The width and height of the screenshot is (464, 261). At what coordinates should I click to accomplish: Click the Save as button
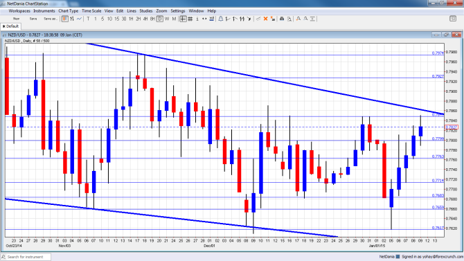point(51,19)
